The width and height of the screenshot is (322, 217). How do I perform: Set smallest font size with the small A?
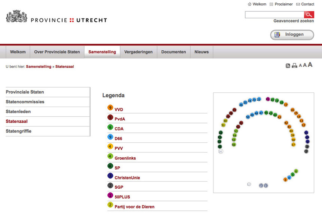pos(300,66)
